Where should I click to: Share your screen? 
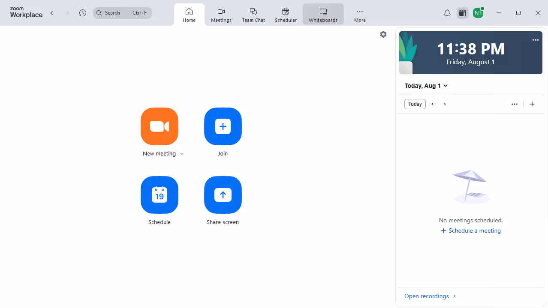point(223,195)
